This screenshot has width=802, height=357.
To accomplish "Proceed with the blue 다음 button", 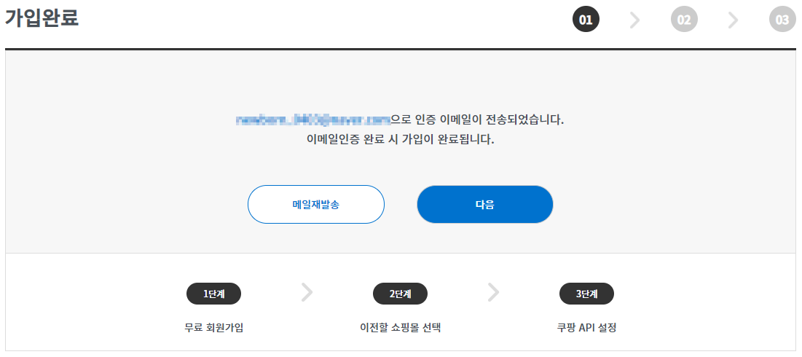I will pos(485,205).
